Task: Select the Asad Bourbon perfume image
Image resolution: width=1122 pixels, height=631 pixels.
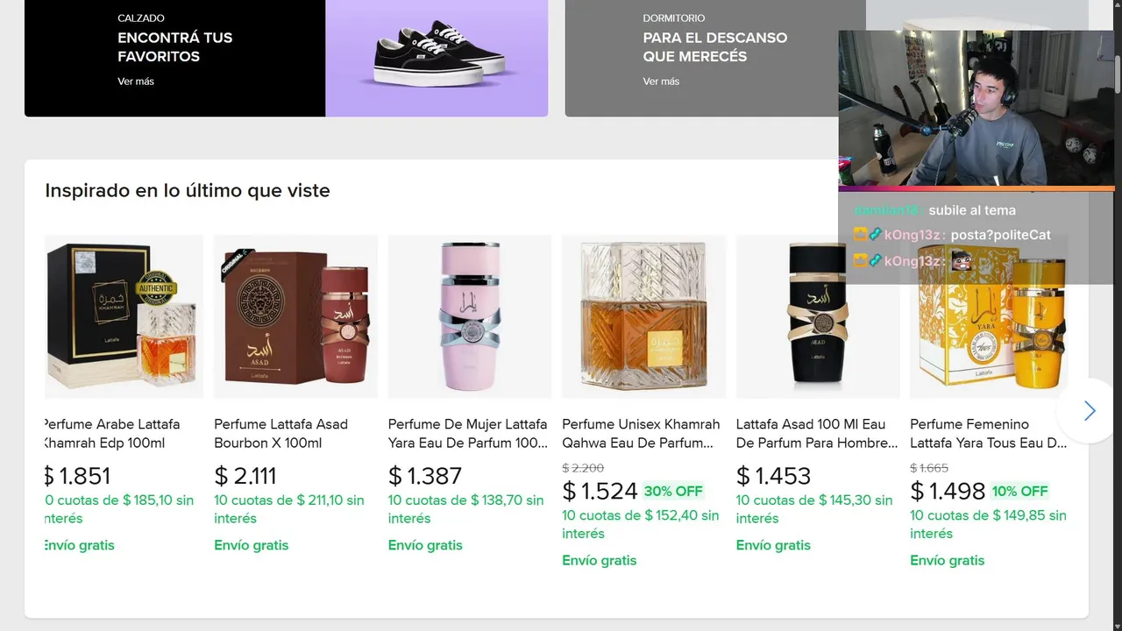Action: point(295,316)
